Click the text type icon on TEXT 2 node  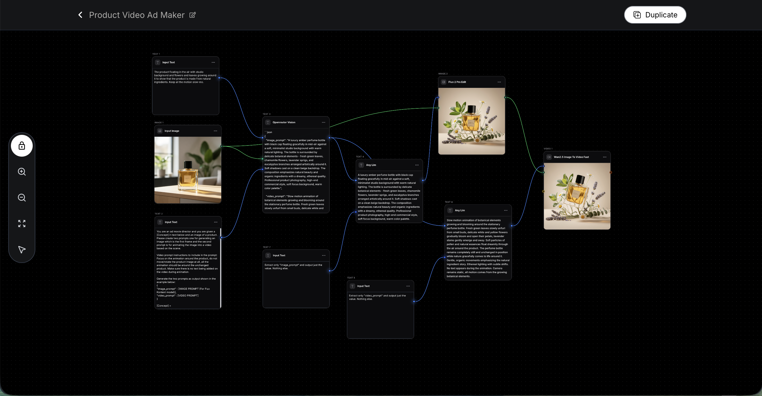click(x=160, y=222)
